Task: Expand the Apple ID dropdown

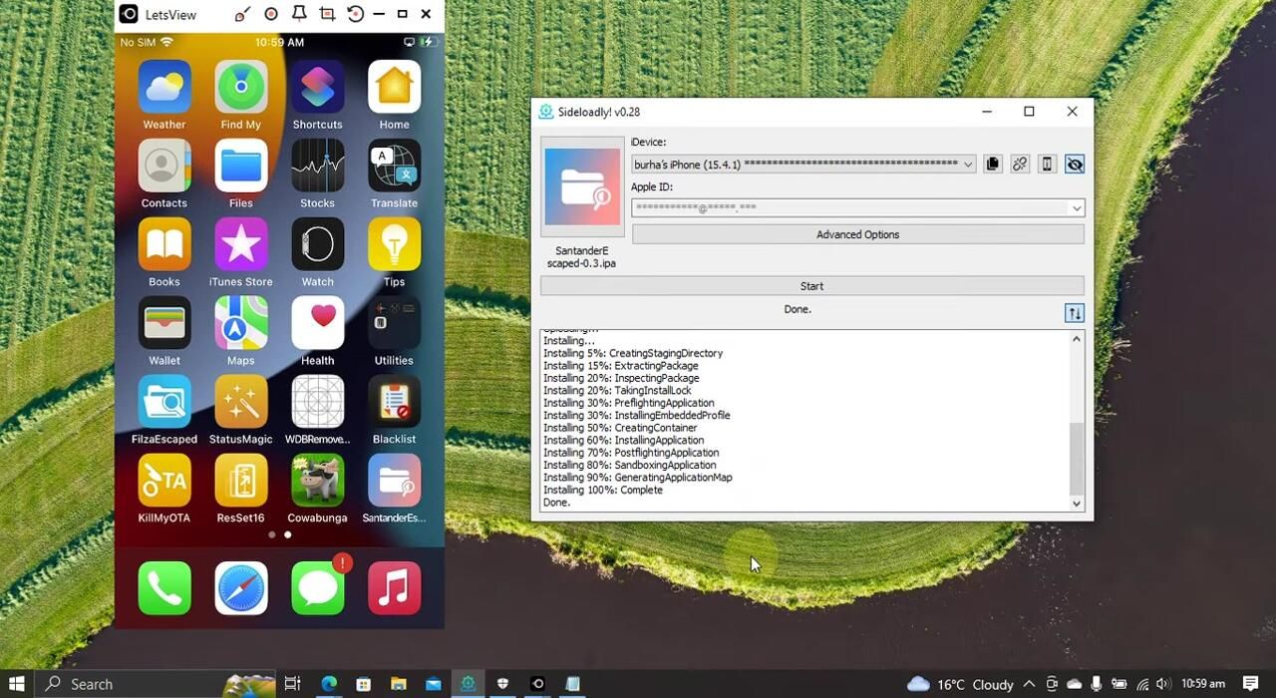Action: pos(1077,208)
